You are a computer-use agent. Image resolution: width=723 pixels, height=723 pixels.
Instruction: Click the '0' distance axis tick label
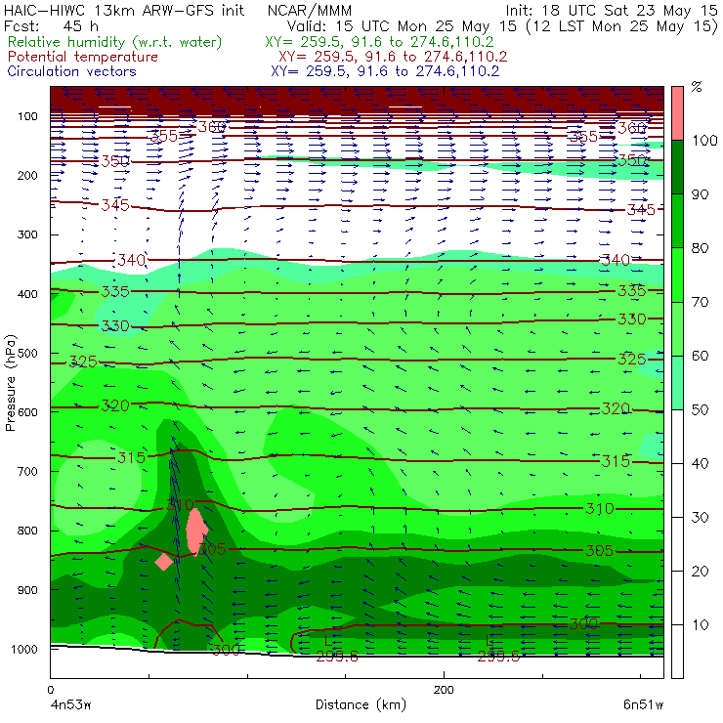point(50,690)
